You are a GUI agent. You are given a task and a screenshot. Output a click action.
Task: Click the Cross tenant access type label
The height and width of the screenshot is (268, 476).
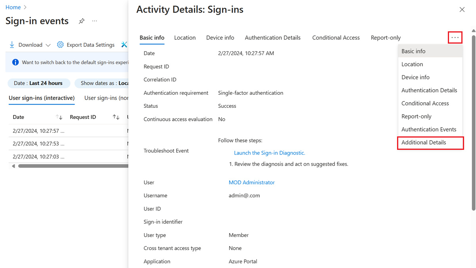172,248
